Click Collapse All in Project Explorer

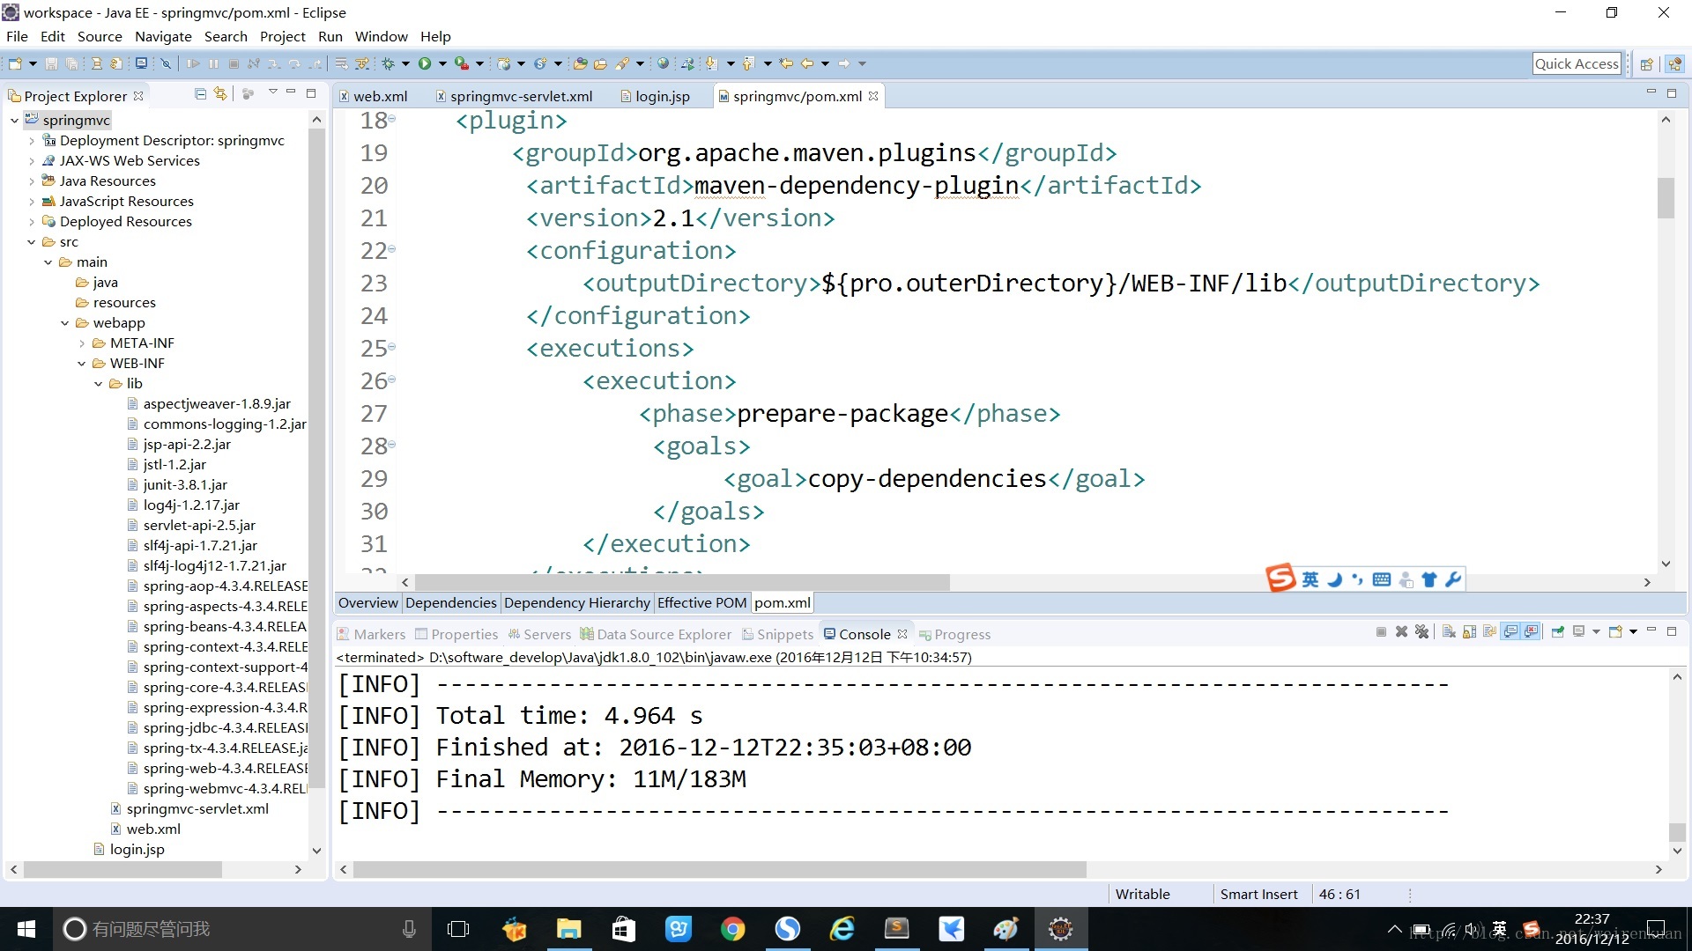(200, 93)
